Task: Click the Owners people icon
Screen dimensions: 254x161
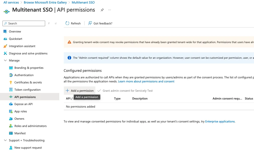Action: click(x=11, y=119)
